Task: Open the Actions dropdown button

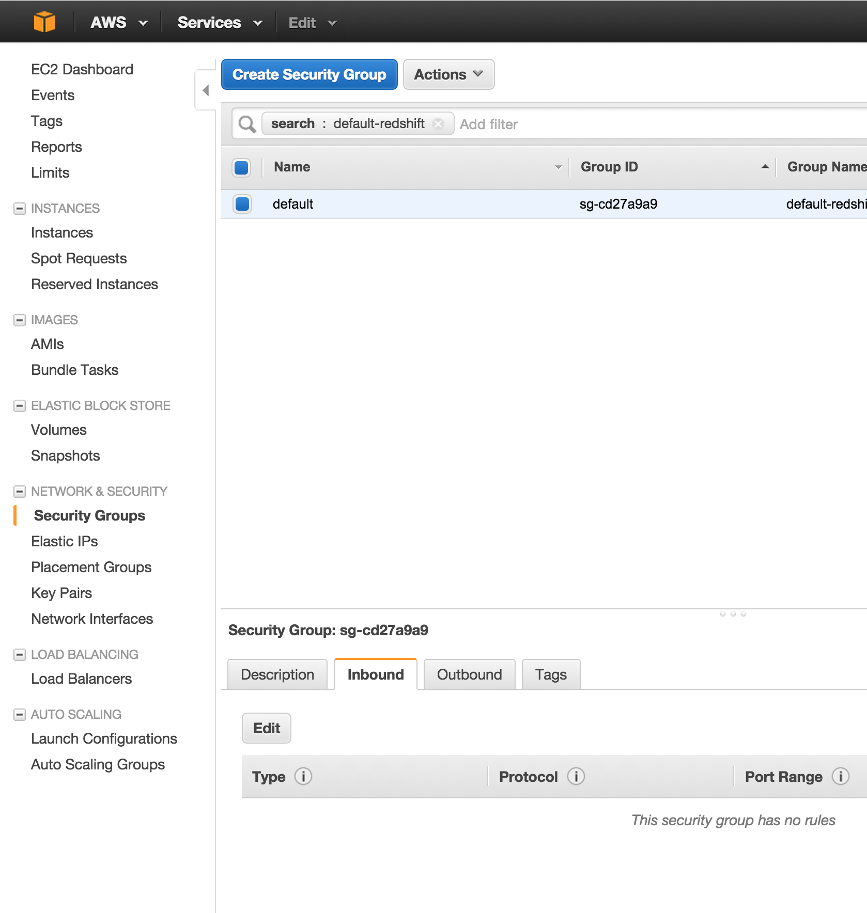Action: click(448, 74)
